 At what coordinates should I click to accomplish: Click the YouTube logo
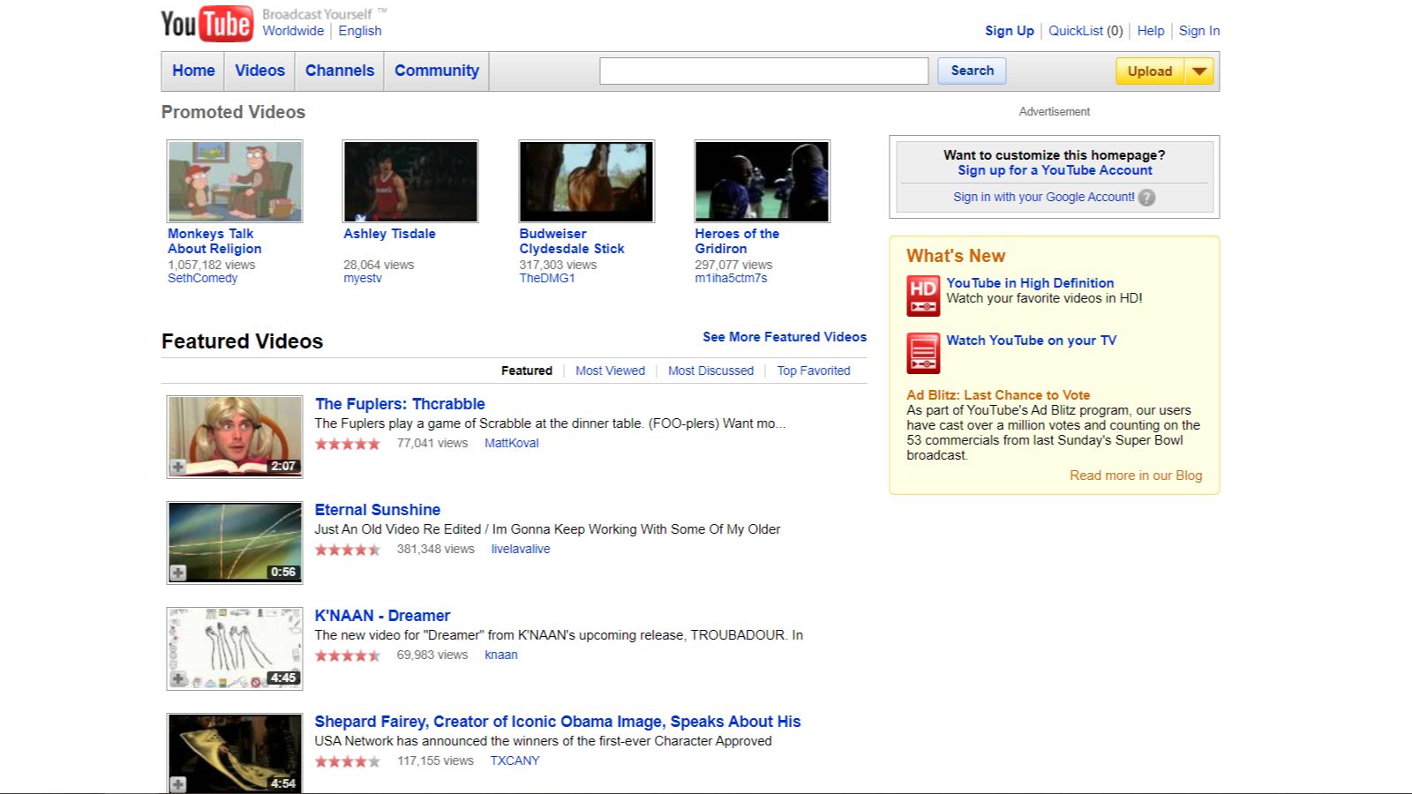pyautogui.click(x=206, y=24)
